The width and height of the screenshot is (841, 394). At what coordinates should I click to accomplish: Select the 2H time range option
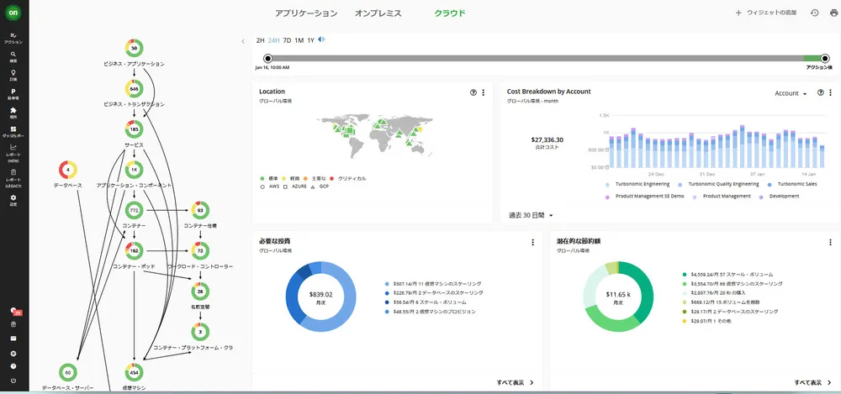260,40
